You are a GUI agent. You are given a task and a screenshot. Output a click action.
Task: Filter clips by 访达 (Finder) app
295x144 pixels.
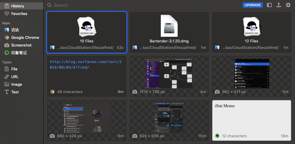tap(22, 30)
